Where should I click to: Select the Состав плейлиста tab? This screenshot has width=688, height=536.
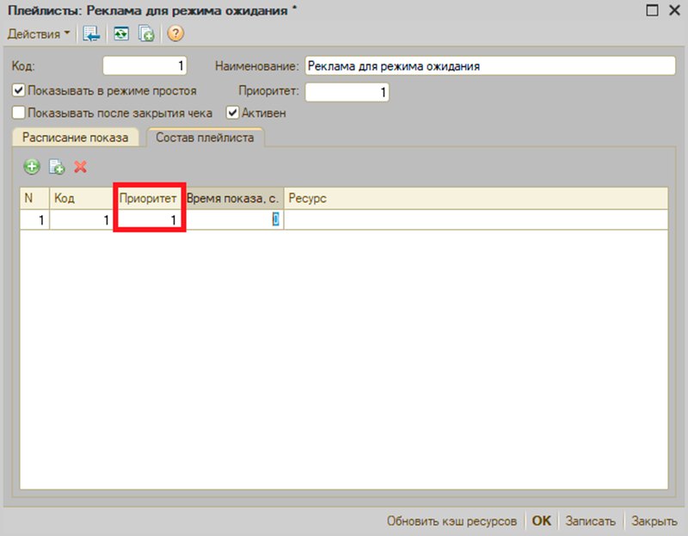tap(205, 138)
